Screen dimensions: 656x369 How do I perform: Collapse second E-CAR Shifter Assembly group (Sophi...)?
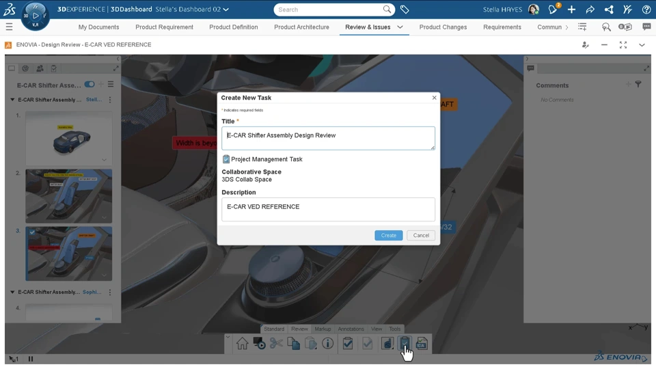[x=12, y=292]
